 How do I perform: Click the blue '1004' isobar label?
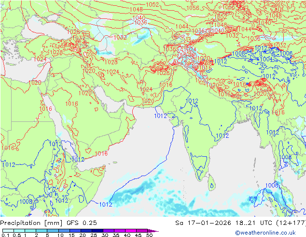click(266, 59)
